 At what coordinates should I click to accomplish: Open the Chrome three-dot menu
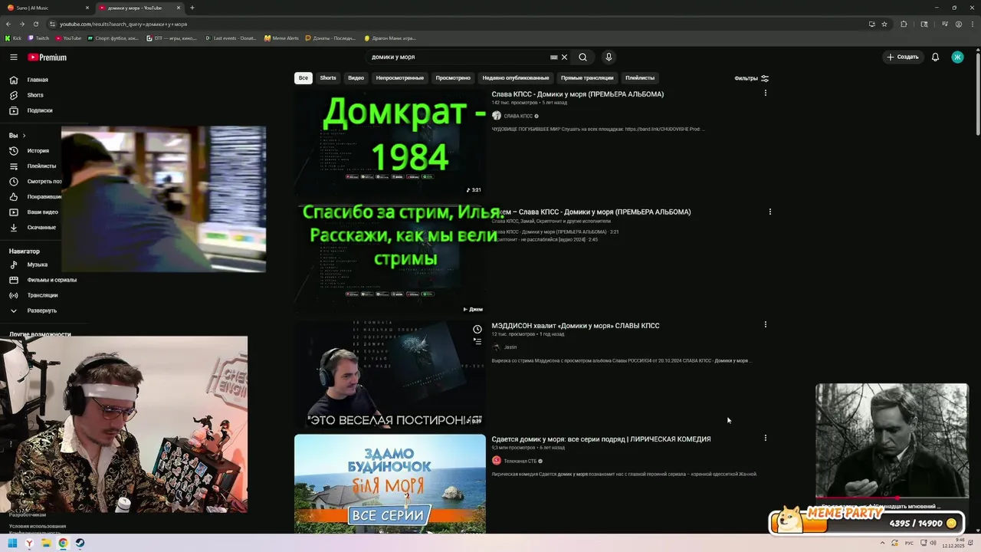pos(973,24)
